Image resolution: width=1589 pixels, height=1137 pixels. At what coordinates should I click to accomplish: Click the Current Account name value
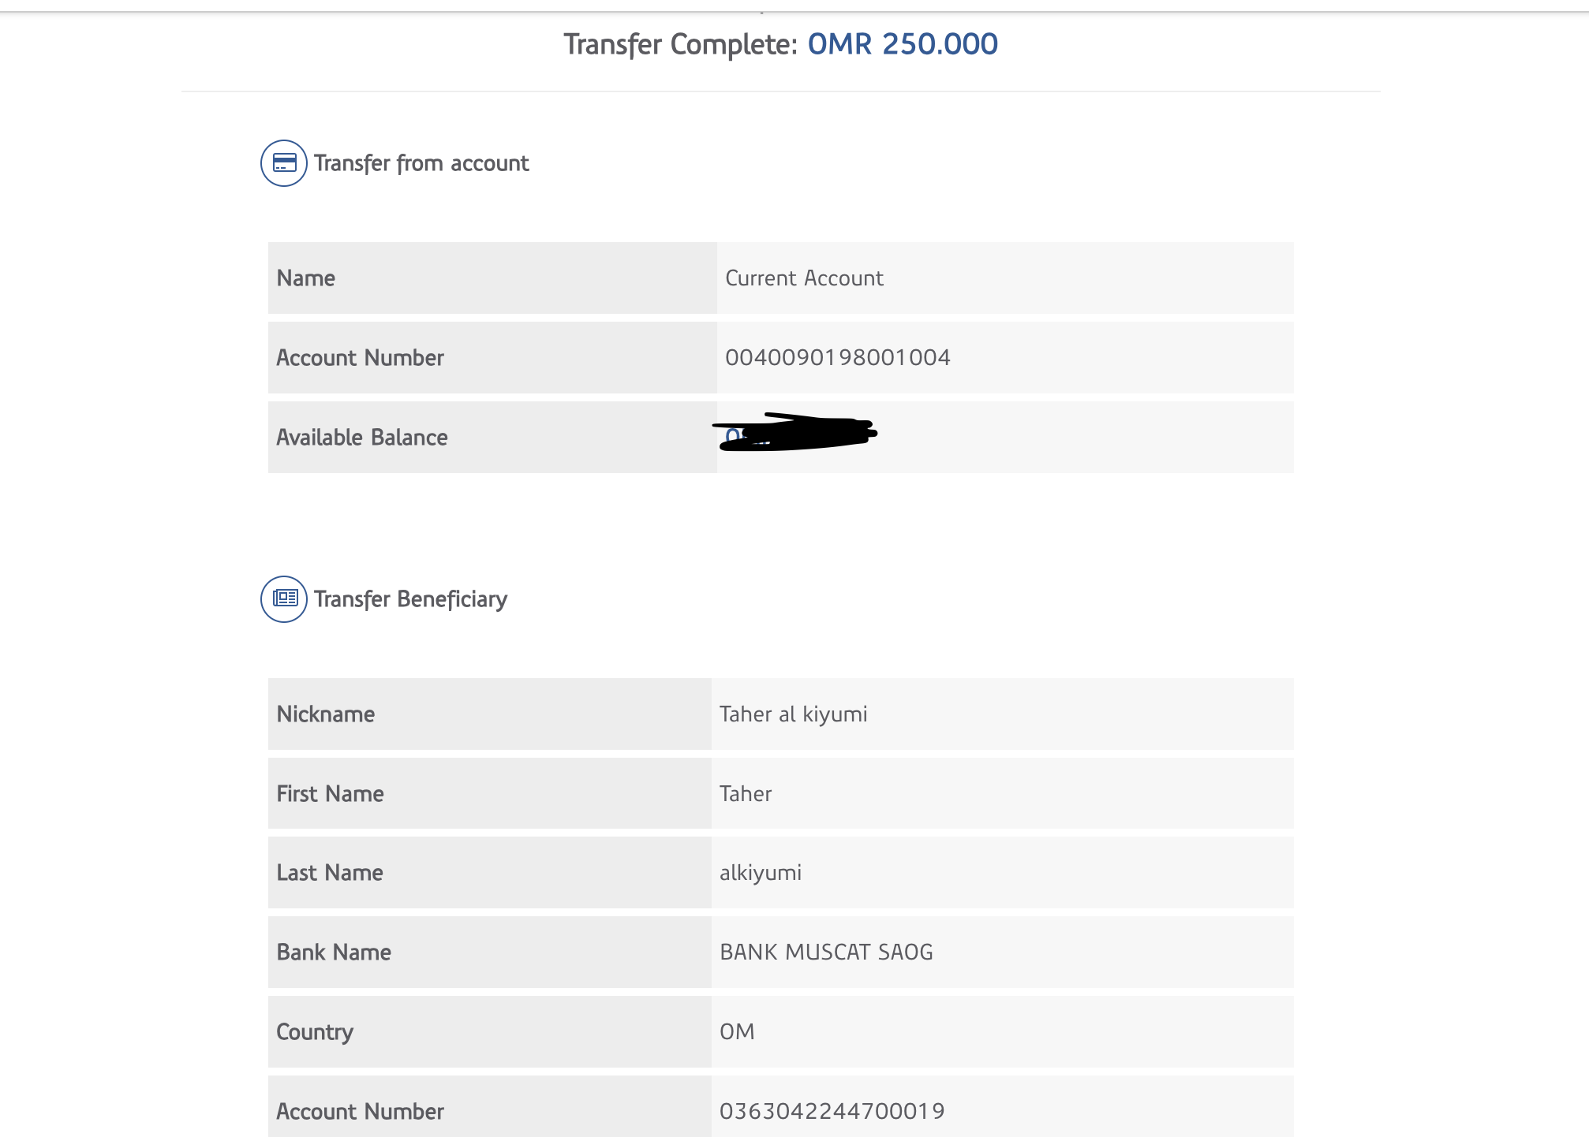tap(804, 278)
